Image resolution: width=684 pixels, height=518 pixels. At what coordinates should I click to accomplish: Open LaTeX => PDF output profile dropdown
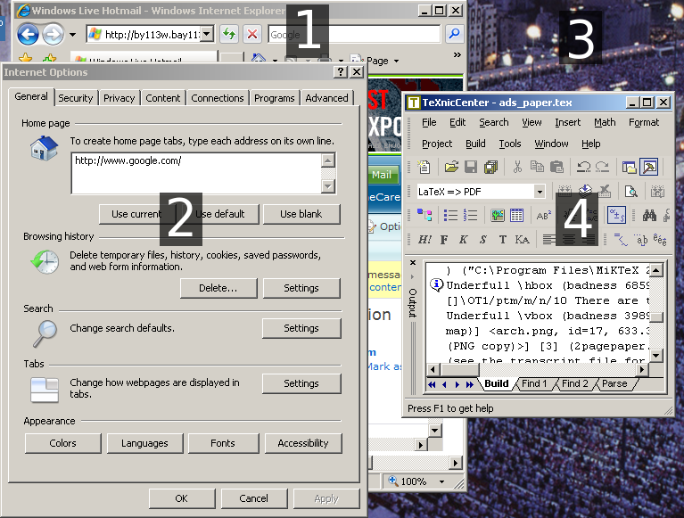point(540,192)
